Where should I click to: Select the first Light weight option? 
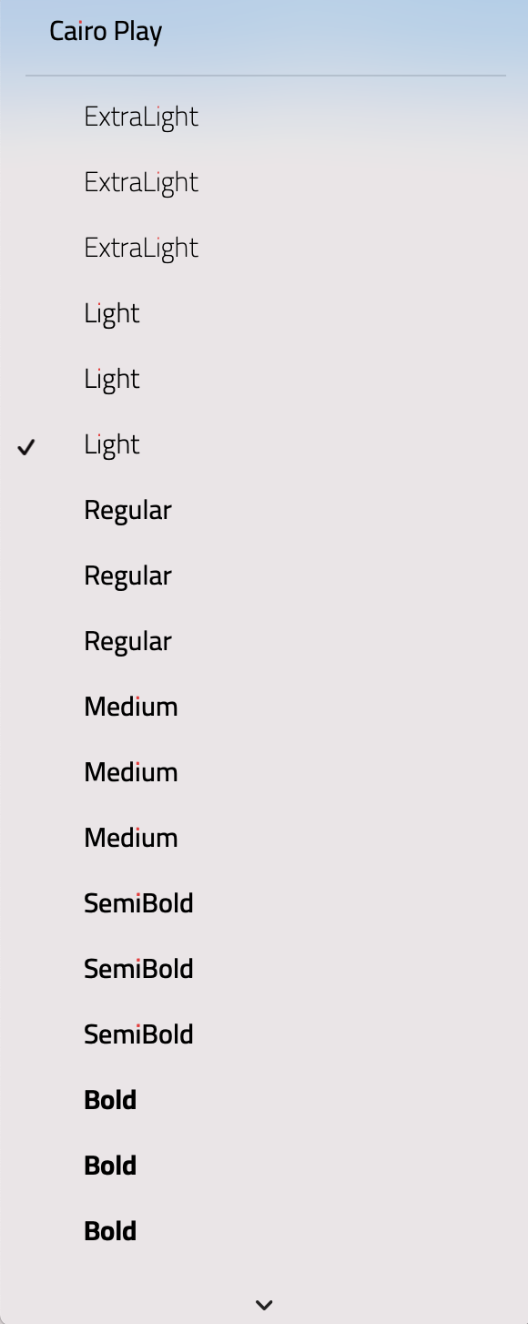pyautogui.click(x=111, y=312)
